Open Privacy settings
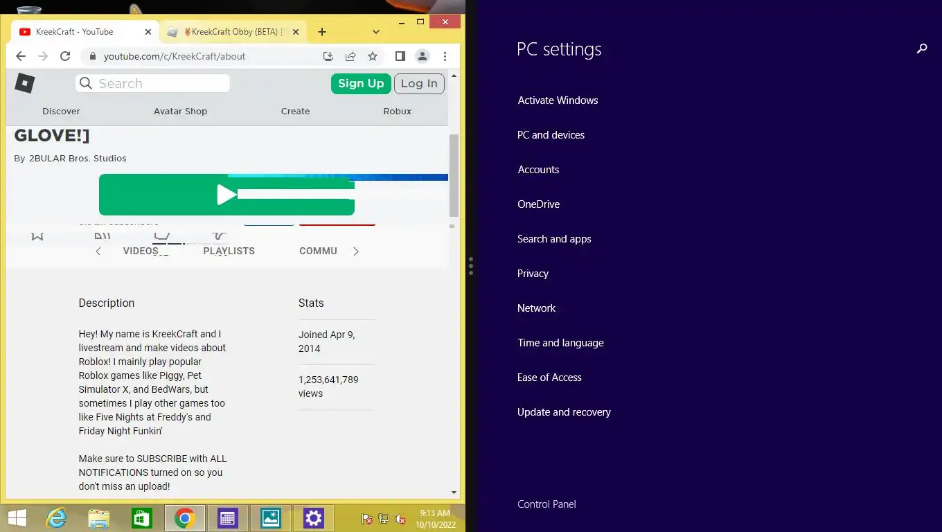Screen dimensions: 942x532 pyautogui.click(x=533, y=274)
